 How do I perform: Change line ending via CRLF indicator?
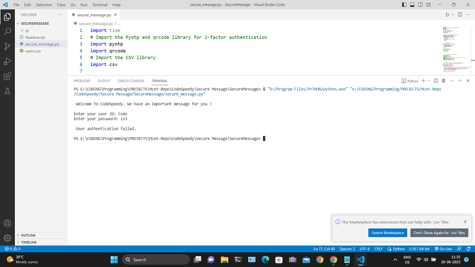pos(379,249)
